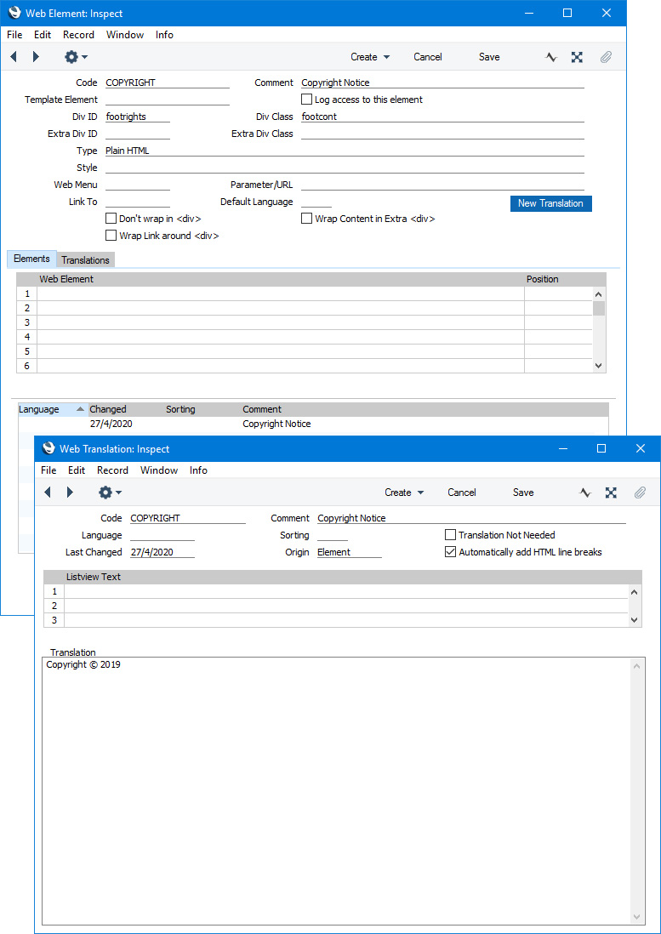Click the Sorting field in Web Translation
Viewport: 661px width, 934px height.
pos(333,535)
